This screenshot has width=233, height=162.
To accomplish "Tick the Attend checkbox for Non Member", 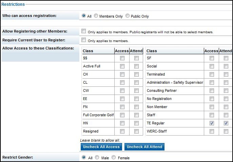I will point(226,107).
